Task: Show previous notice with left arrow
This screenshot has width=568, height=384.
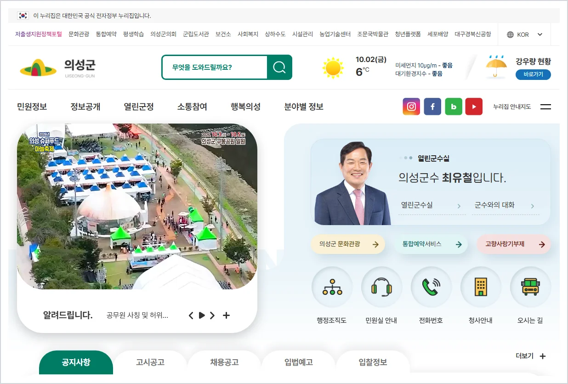Action: 191,315
